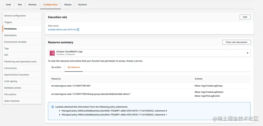Click Allow: logs:CreateLogGroup action
Image resolution: width=263 pixels, height=126 pixels.
click(209, 86)
